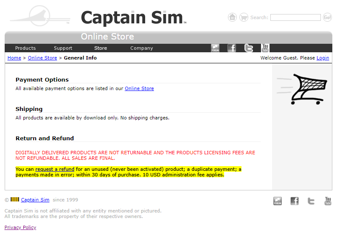The height and width of the screenshot is (238, 337).
Task: Click the striped bar icon beside the footer Captain Sim link
Action: coord(15,199)
